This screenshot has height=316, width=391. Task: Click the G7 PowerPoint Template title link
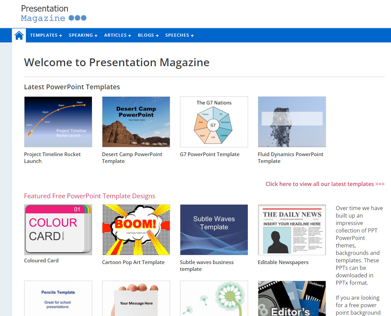click(x=210, y=154)
